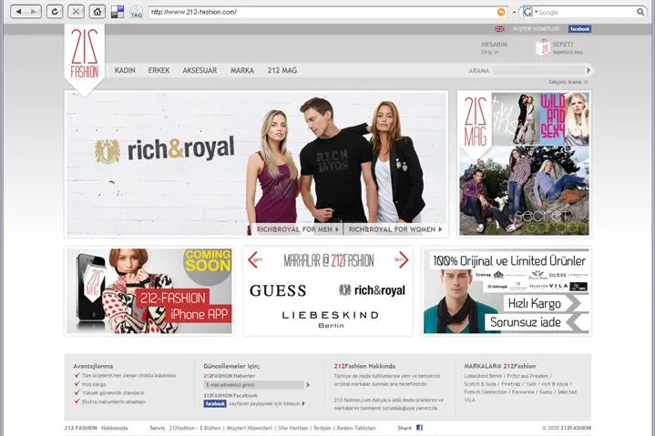Submit the site search with the arrow button
Image resolution: width=655 pixels, height=436 pixels.
tap(588, 70)
